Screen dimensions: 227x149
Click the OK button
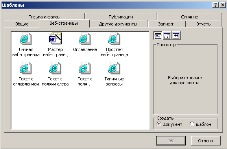pos(171,141)
